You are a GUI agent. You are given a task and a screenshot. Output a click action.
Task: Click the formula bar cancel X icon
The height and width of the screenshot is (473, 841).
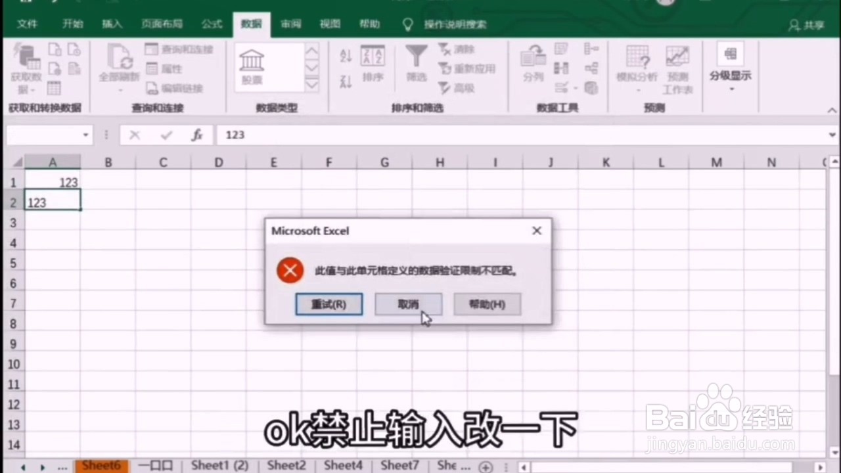135,135
